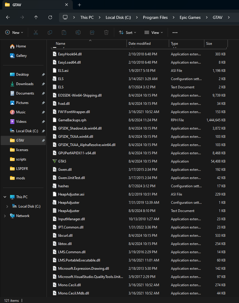Open the New item dropdown
This screenshot has width=239, height=303.
(x=14, y=32)
